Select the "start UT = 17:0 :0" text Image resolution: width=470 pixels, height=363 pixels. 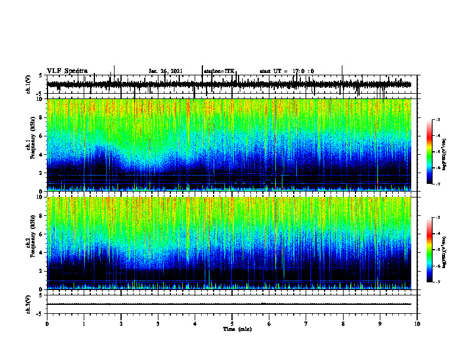tap(287, 71)
